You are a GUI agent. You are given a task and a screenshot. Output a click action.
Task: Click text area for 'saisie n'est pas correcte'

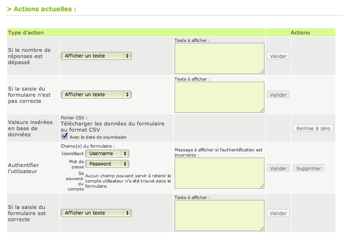coord(219,97)
